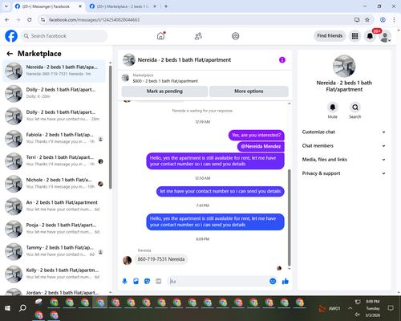Open the Windows Start button
401x321 pixels.
click(x=7, y=308)
